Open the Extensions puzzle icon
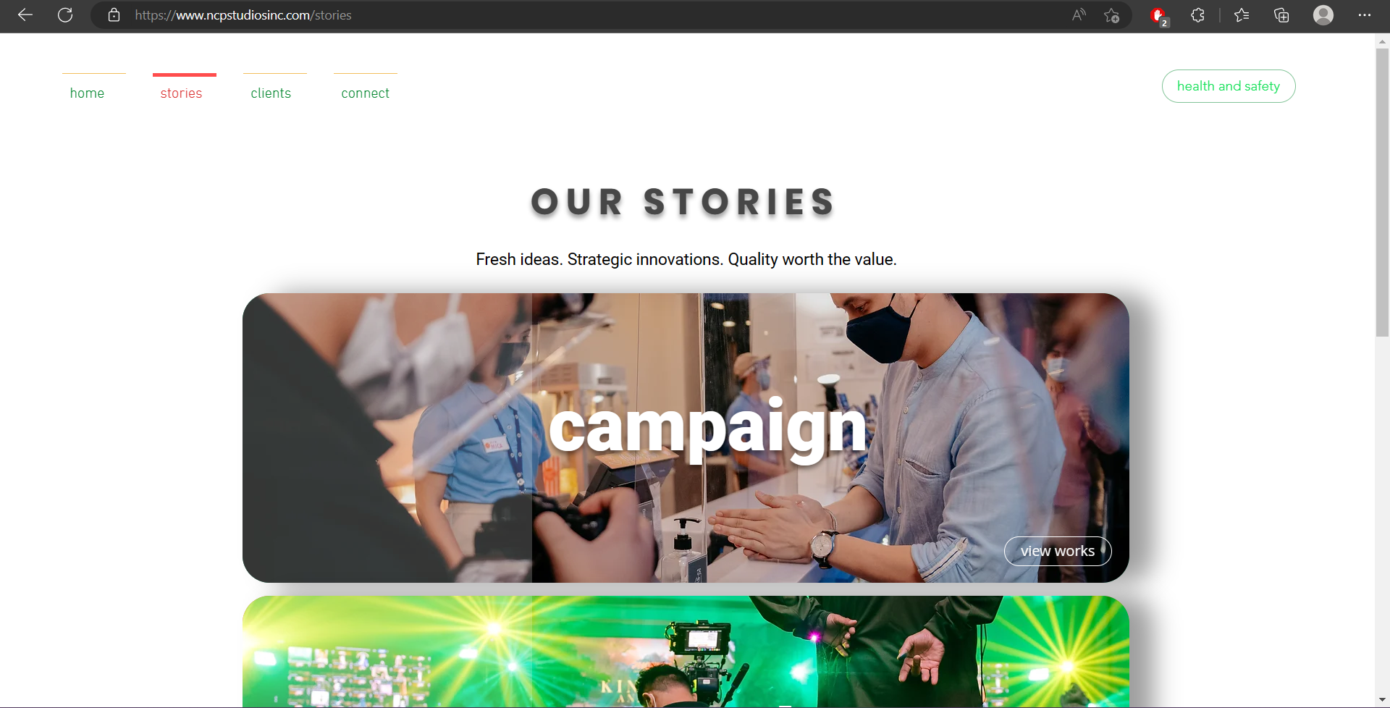Viewport: 1390px width, 708px height. 1197,14
